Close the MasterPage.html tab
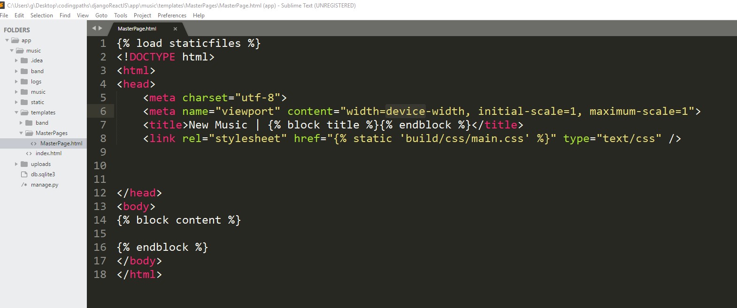737x308 pixels. click(175, 29)
